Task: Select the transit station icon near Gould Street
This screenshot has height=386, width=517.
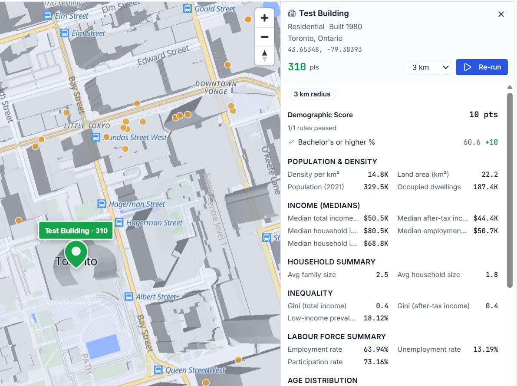Action: (187, 8)
